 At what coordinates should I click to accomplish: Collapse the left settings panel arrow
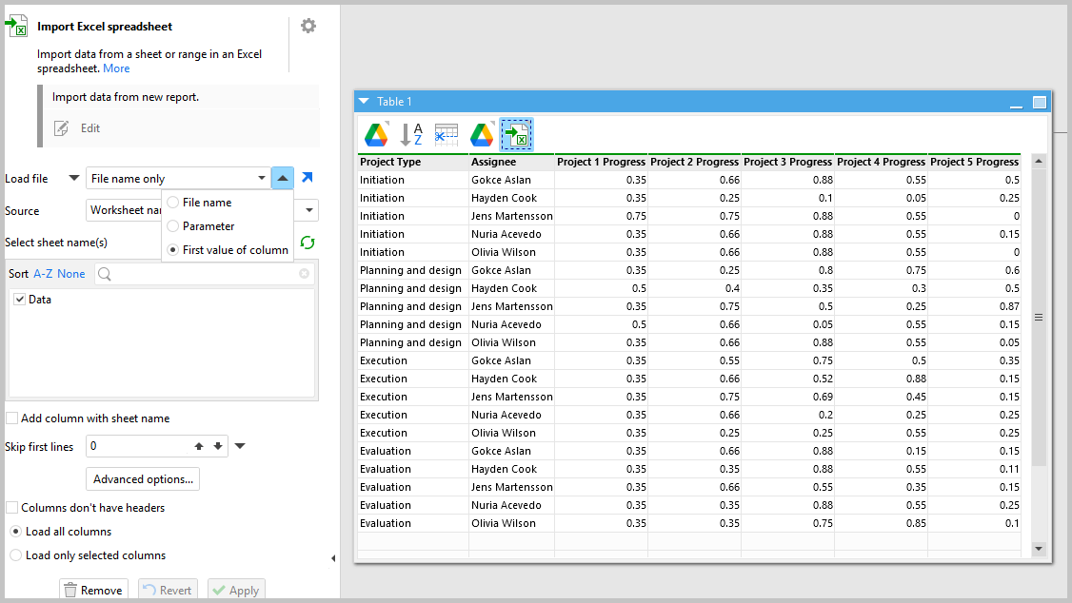333,558
